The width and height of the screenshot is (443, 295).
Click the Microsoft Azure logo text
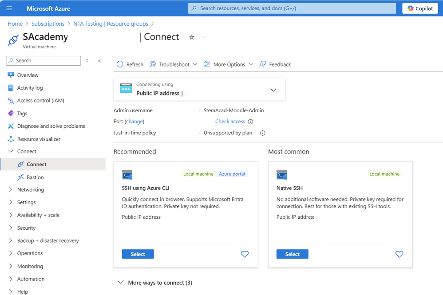pos(48,8)
